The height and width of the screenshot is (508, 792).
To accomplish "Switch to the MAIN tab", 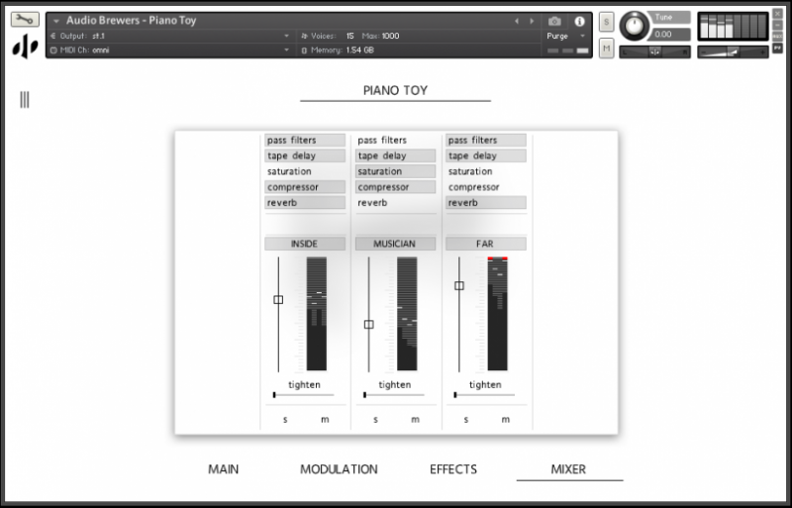I will [x=224, y=469].
